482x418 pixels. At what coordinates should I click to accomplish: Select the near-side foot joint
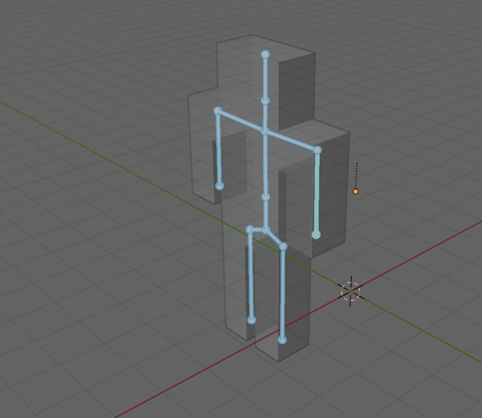pyautogui.click(x=282, y=339)
